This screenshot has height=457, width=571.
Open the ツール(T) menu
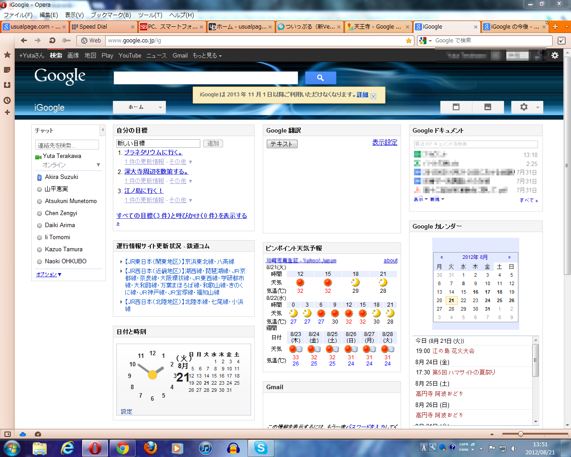click(x=150, y=15)
